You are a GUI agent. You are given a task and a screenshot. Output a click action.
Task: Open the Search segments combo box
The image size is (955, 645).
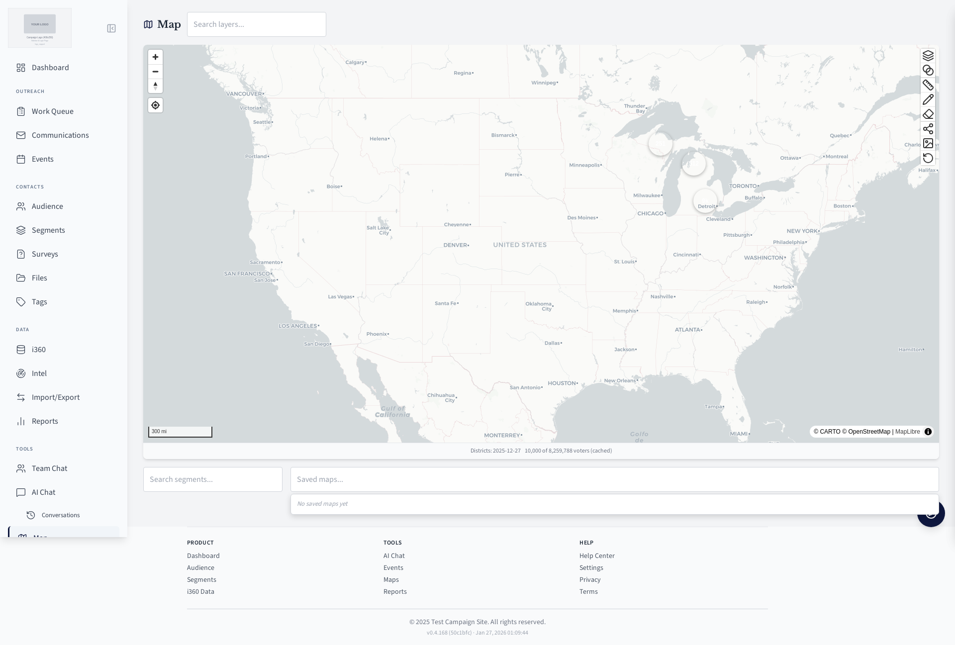point(213,479)
